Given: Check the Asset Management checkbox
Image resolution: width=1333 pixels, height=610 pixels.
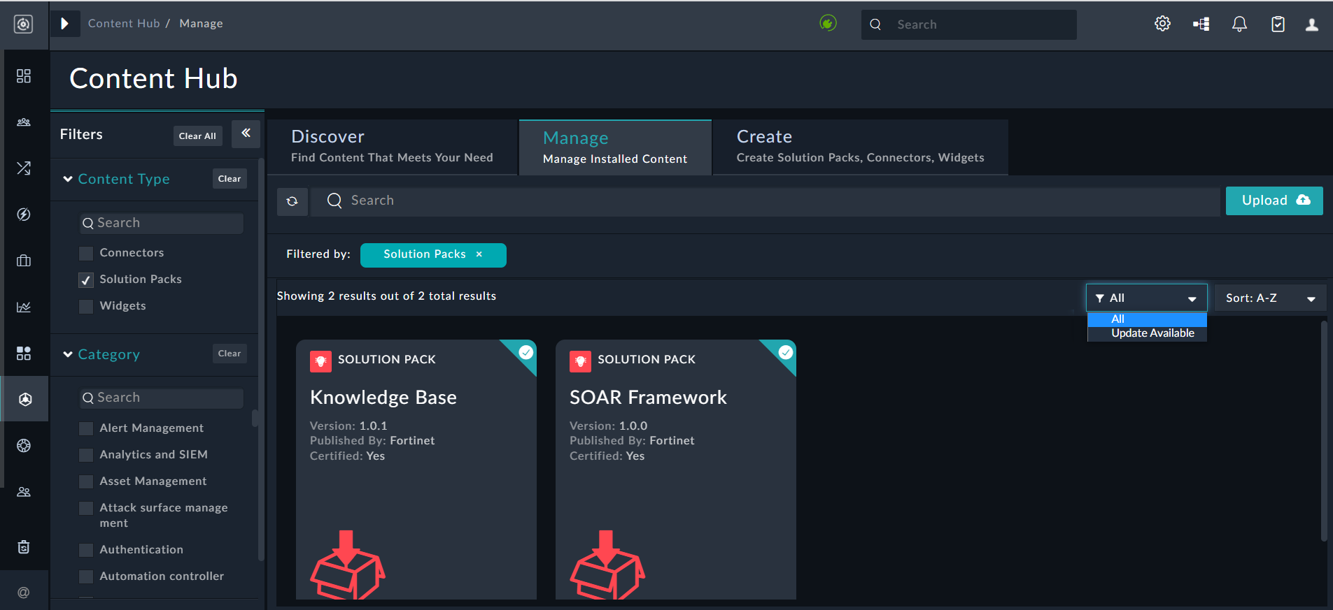Looking at the screenshot, I should coord(86,481).
